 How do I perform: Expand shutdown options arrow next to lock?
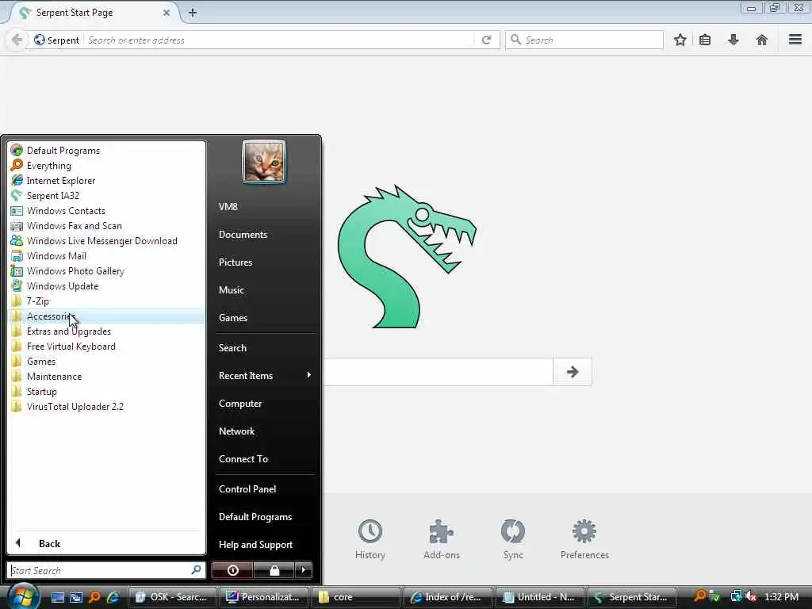click(x=304, y=570)
